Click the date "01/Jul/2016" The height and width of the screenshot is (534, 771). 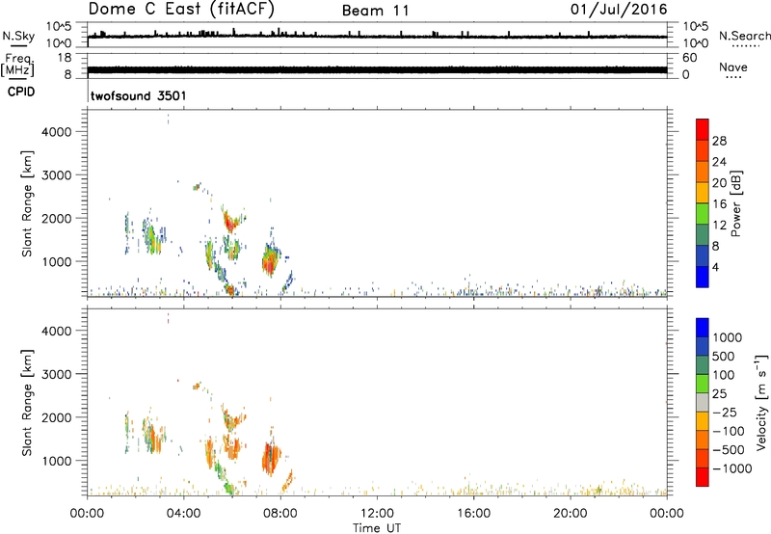[619, 10]
